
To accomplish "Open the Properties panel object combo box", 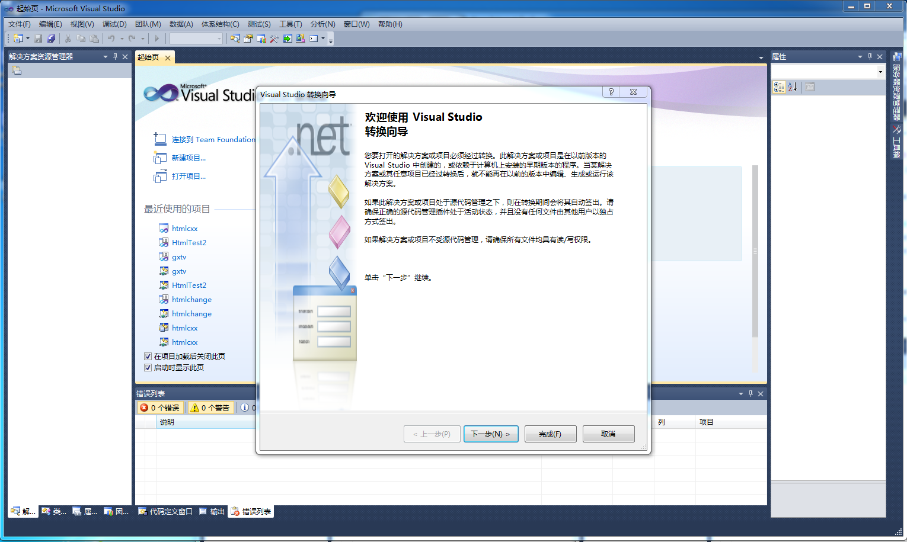I will pos(828,71).
